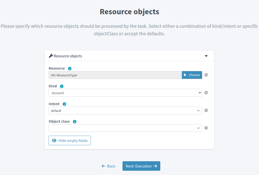Go back with the Back link
Viewport: 259px width, 175px height.
click(108, 166)
